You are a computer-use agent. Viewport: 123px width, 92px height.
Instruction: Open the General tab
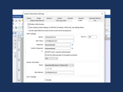49,18
